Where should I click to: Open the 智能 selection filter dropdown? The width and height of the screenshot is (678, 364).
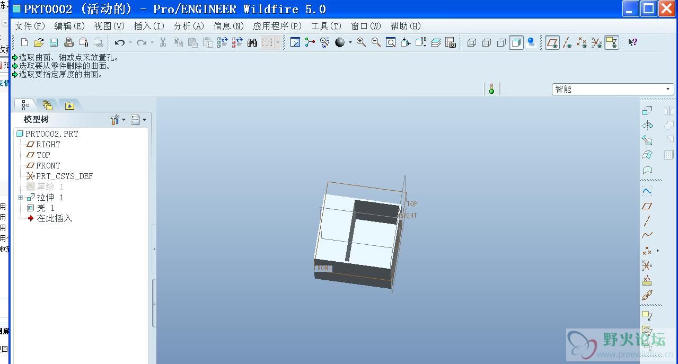click(x=613, y=89)
